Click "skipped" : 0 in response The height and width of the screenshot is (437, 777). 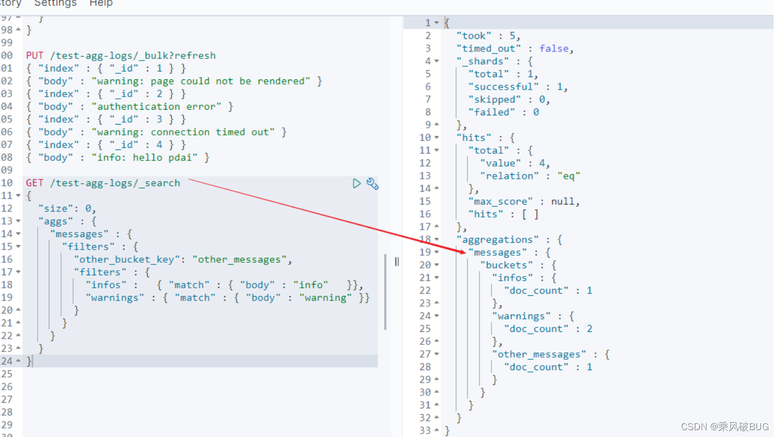[x=509, y=99]
